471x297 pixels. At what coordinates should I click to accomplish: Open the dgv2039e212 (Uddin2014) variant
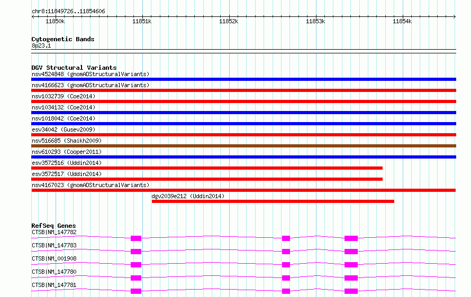coord(188,196)
